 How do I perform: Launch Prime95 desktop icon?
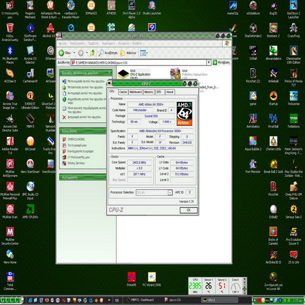(132, 280)
